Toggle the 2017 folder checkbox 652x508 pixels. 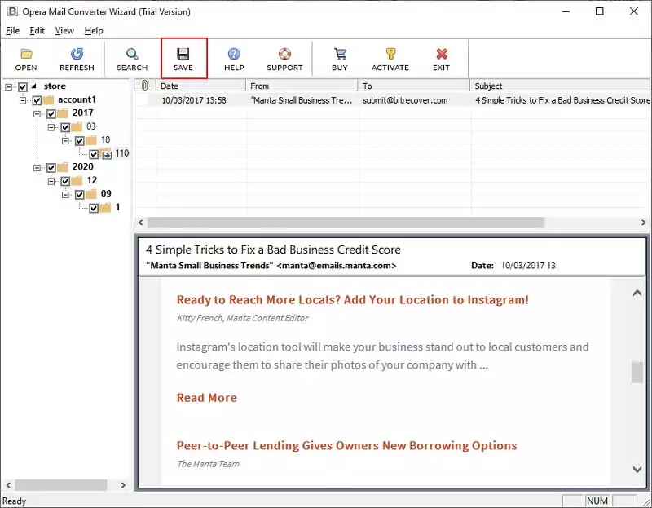point(51,113)
